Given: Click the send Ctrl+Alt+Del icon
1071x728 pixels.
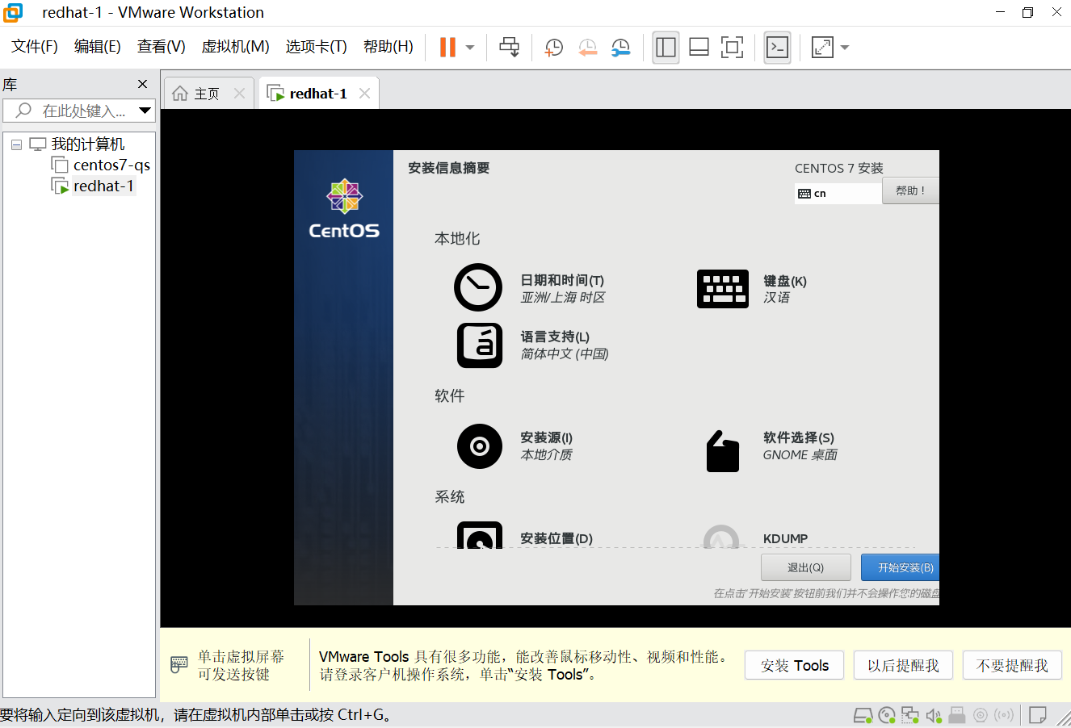Looking at the screenshot, I should [509, 48].
